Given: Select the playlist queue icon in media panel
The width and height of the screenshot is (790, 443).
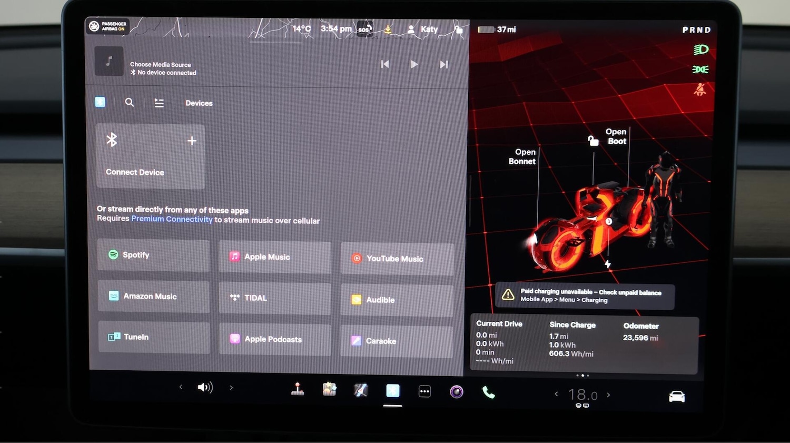Looking at the screenshot, I should point(159,102).
